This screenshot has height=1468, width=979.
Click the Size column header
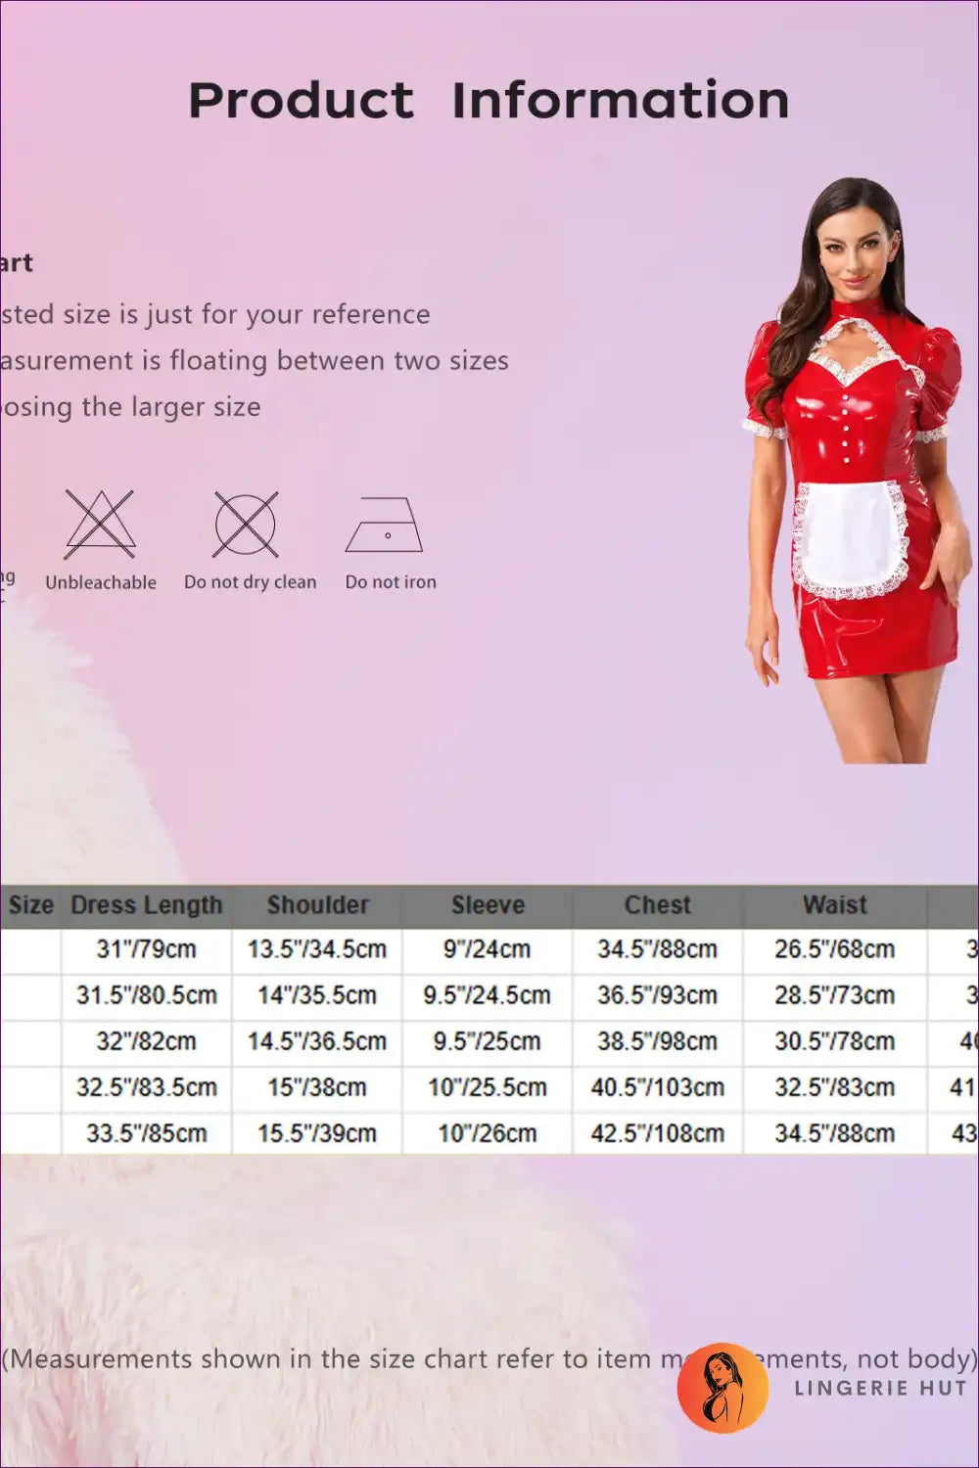click(x=30, y=905)
